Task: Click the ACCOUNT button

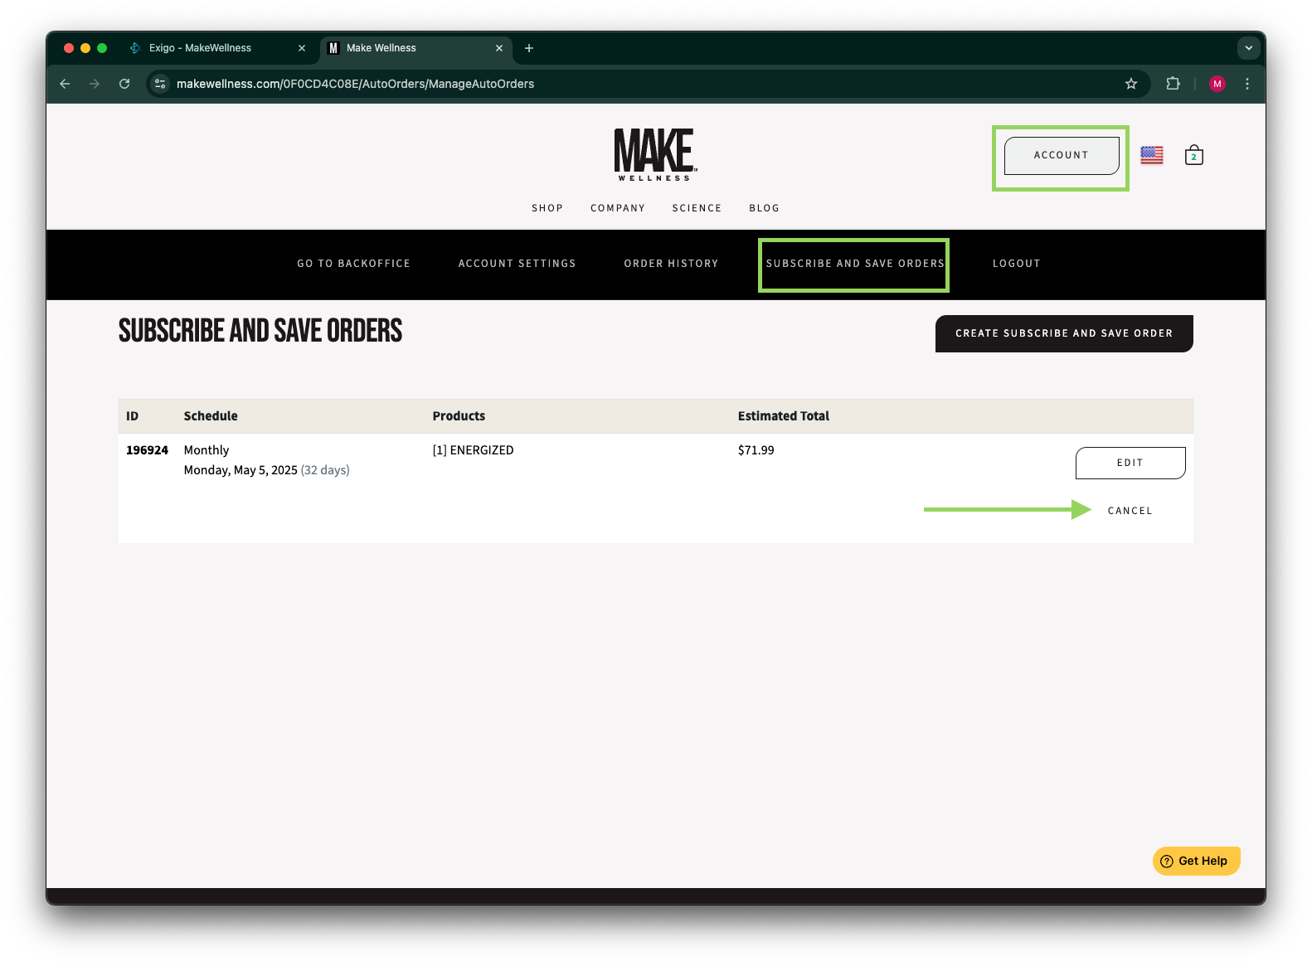Action: click(1061, 155)
